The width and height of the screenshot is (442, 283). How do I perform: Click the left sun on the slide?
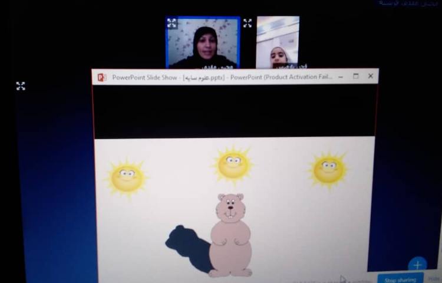pyautogui.click(x=127, y=177)
